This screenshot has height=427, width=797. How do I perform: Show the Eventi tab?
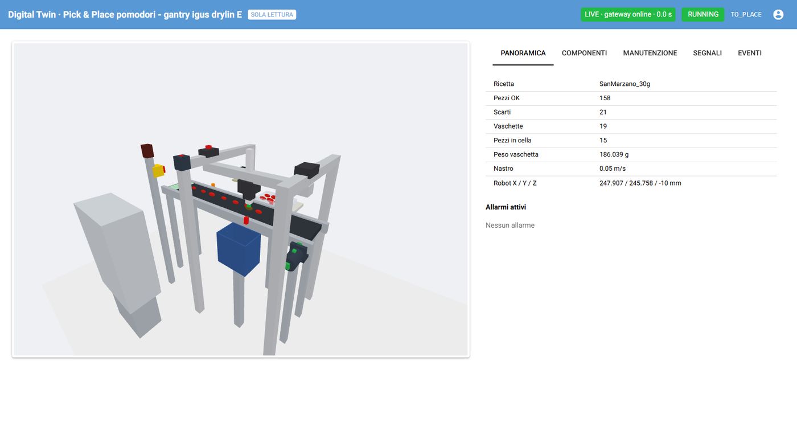pos(750,53)
